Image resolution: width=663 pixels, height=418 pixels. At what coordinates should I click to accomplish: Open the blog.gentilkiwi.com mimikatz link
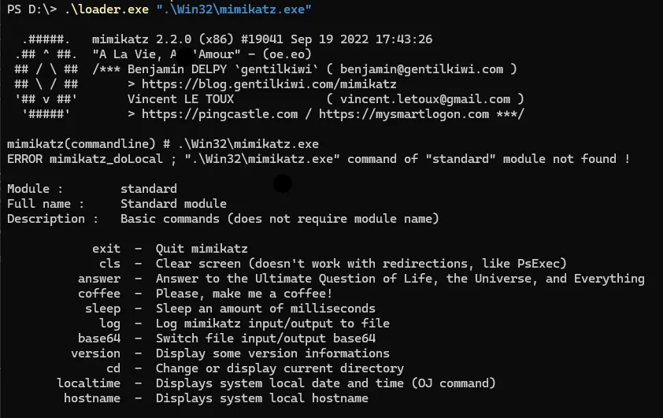click(269, 84)
